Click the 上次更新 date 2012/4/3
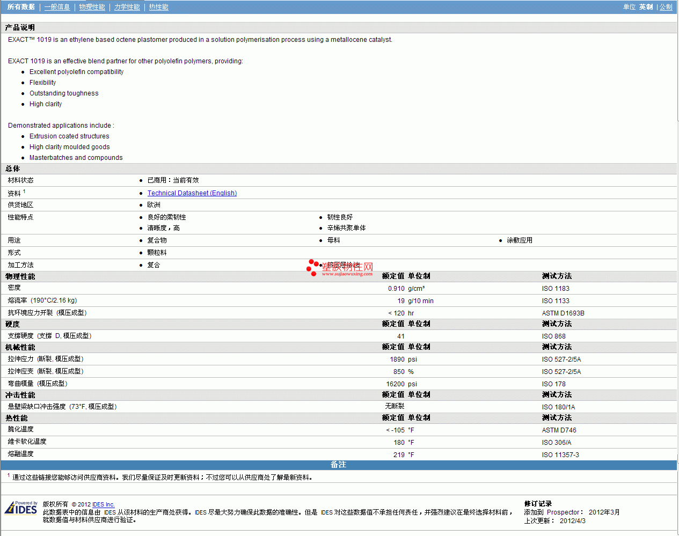Image resolution: width=679 pixels, height=536 pixels. pyautogui.click(x=572, y=521)
